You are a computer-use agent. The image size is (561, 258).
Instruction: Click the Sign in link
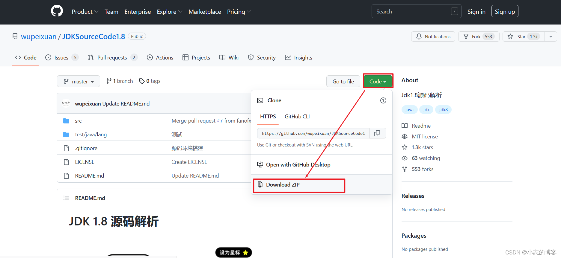pyautogui.click(x=476, y=12)
